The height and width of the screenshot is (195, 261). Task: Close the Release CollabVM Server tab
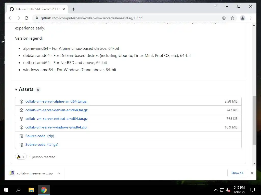[x=63, y=9]
